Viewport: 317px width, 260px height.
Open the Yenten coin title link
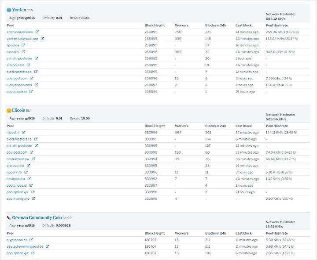(x=19, y=10)
